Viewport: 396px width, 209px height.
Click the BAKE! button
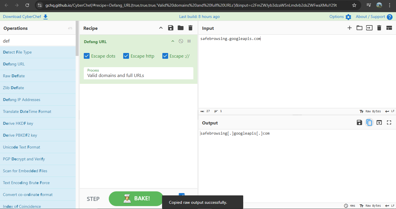[136, 199]
